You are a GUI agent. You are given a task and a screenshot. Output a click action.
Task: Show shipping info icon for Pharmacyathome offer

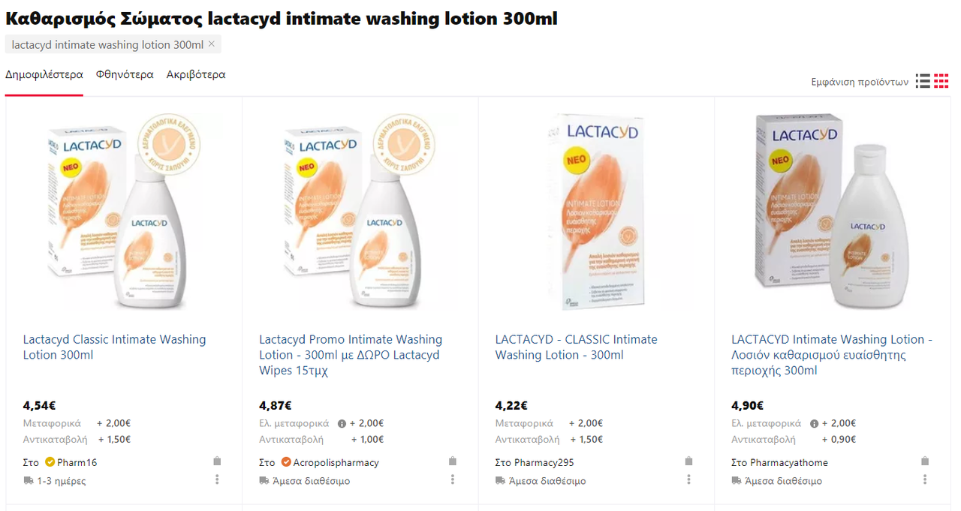[x=815, y=424]
